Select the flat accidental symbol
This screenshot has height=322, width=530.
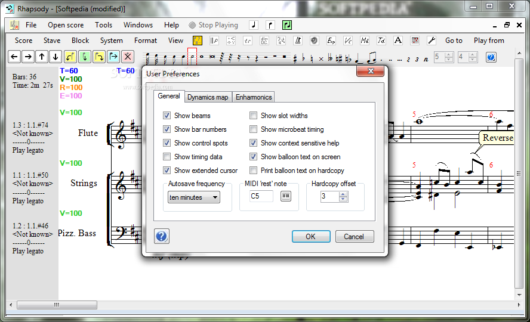pyautogui.click(x=304, y=58)
